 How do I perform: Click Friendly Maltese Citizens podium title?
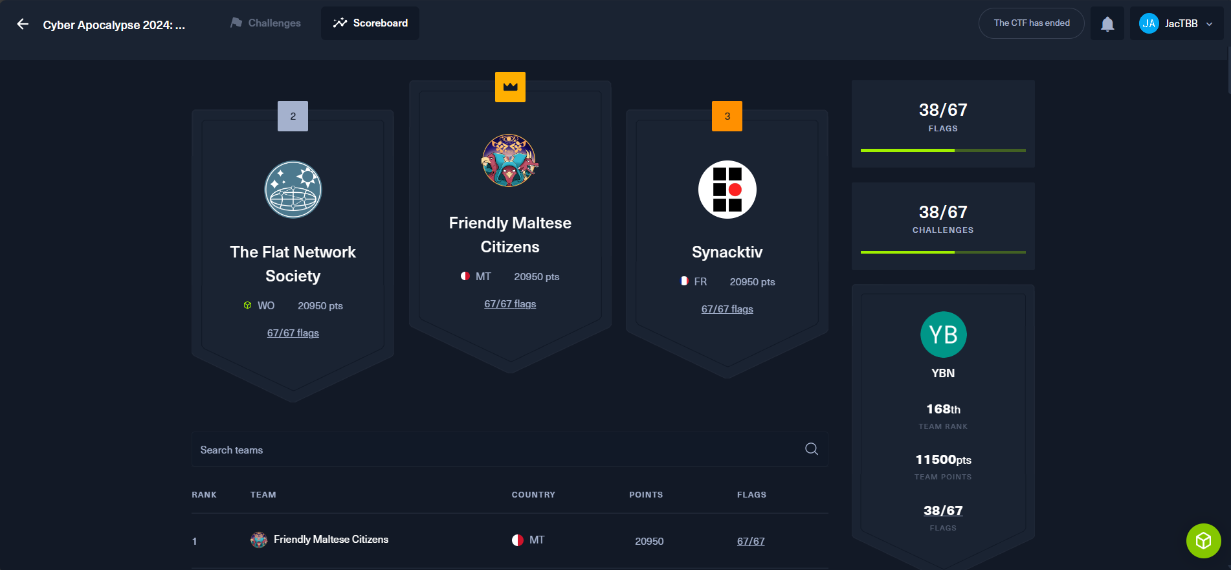(510, 235)
